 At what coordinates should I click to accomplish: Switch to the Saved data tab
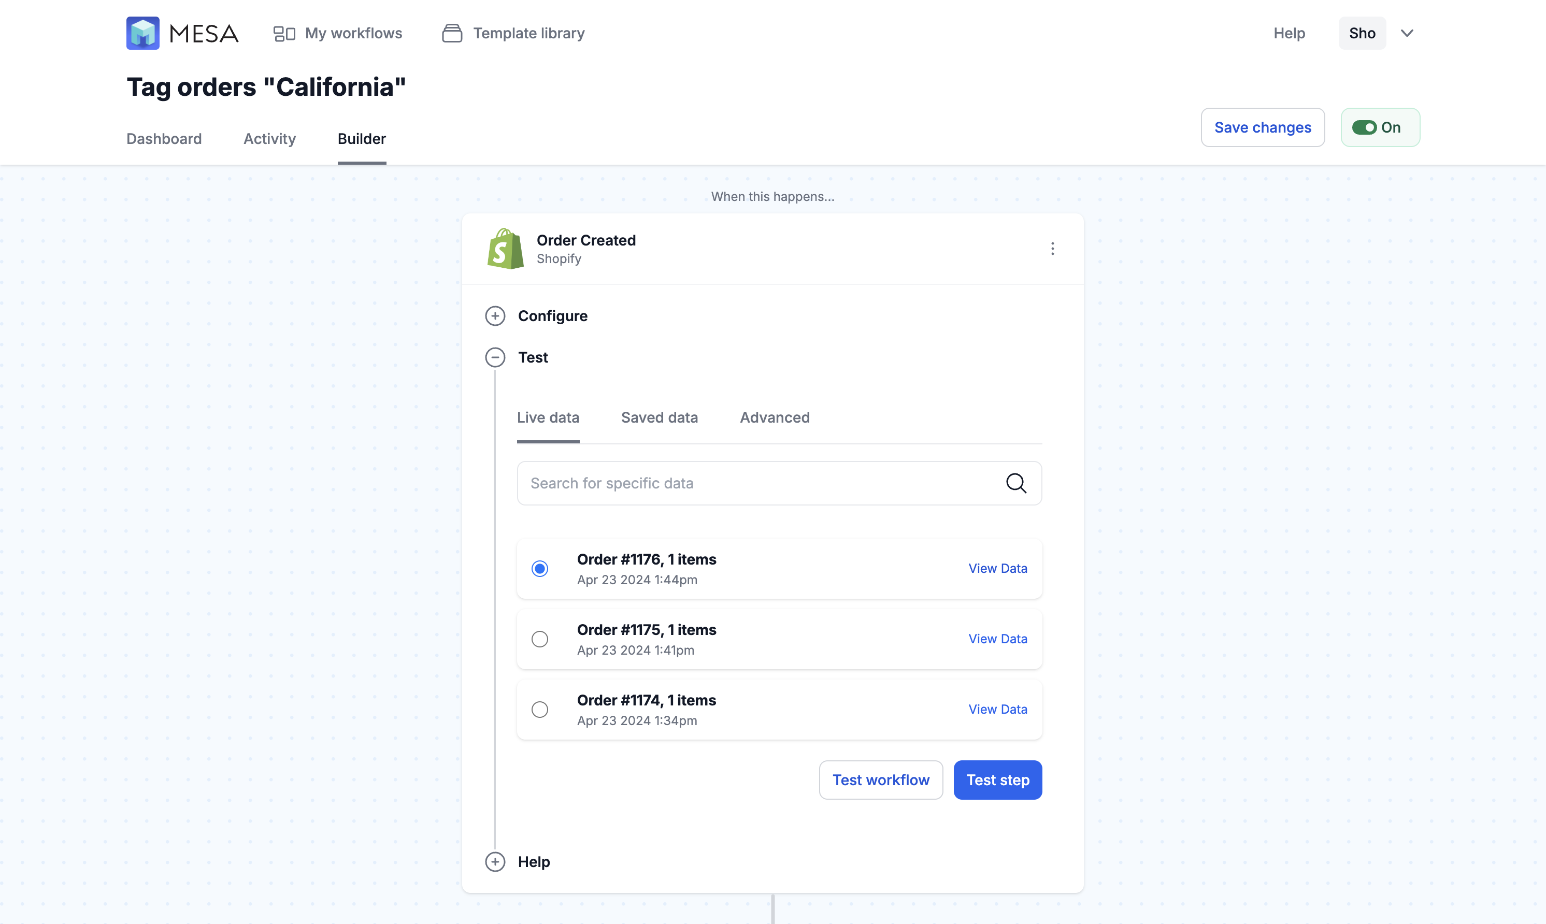pyautogui.click(x=660, y=418)
